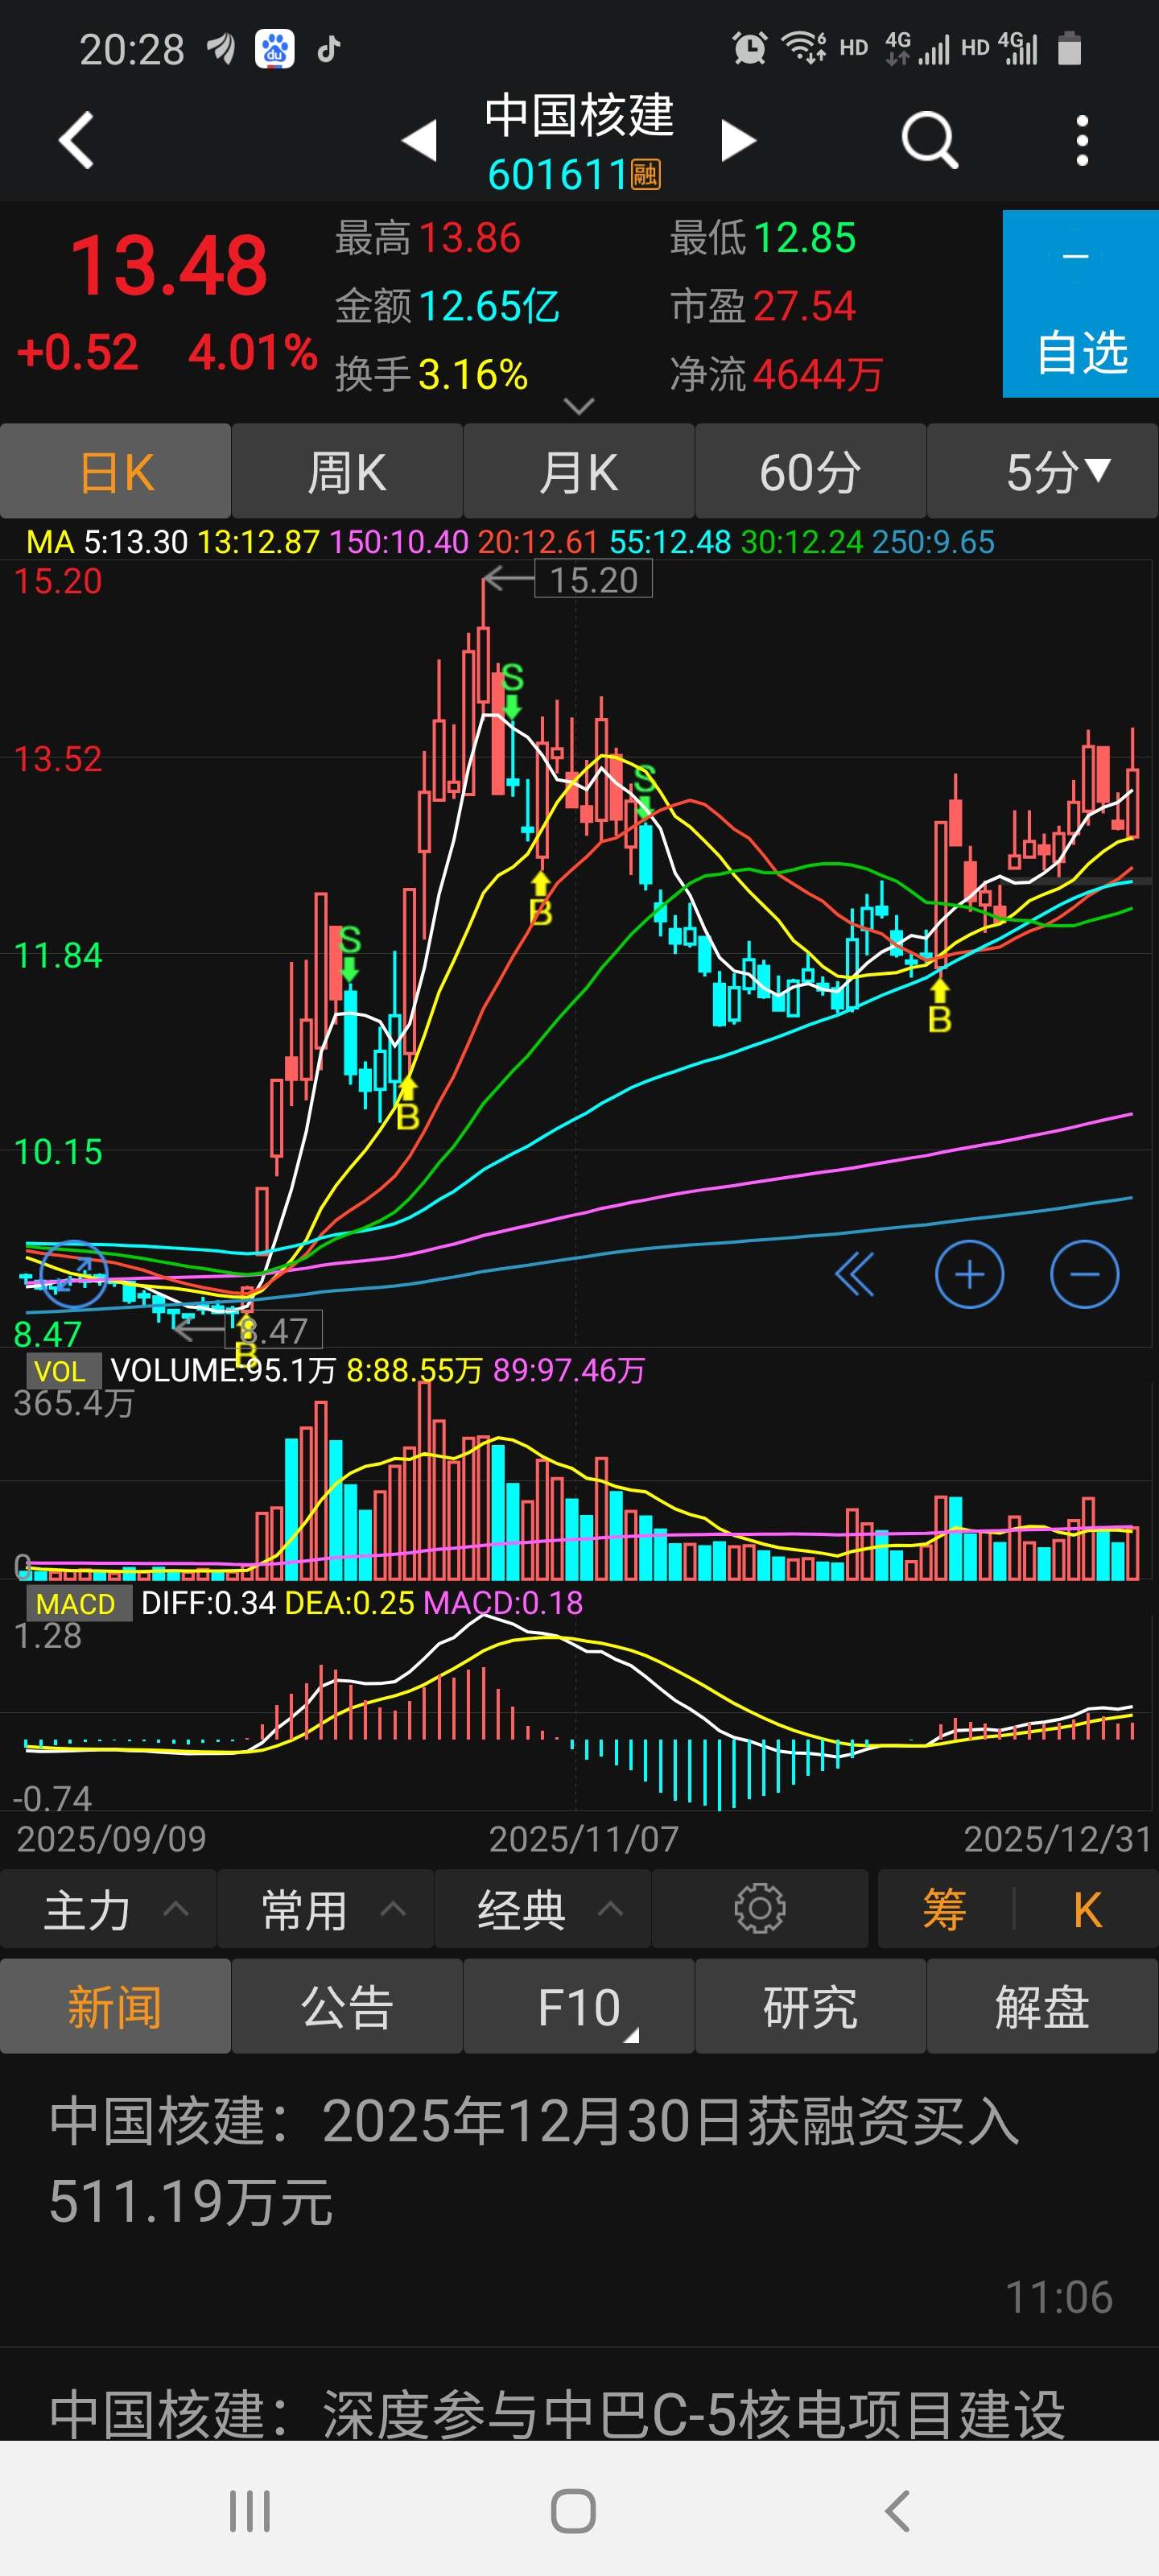The width and height of the screenshot is (1159, 2576).
Task: Remove stock from 自选 watchlist
Action: click(x=1081, y=304)
